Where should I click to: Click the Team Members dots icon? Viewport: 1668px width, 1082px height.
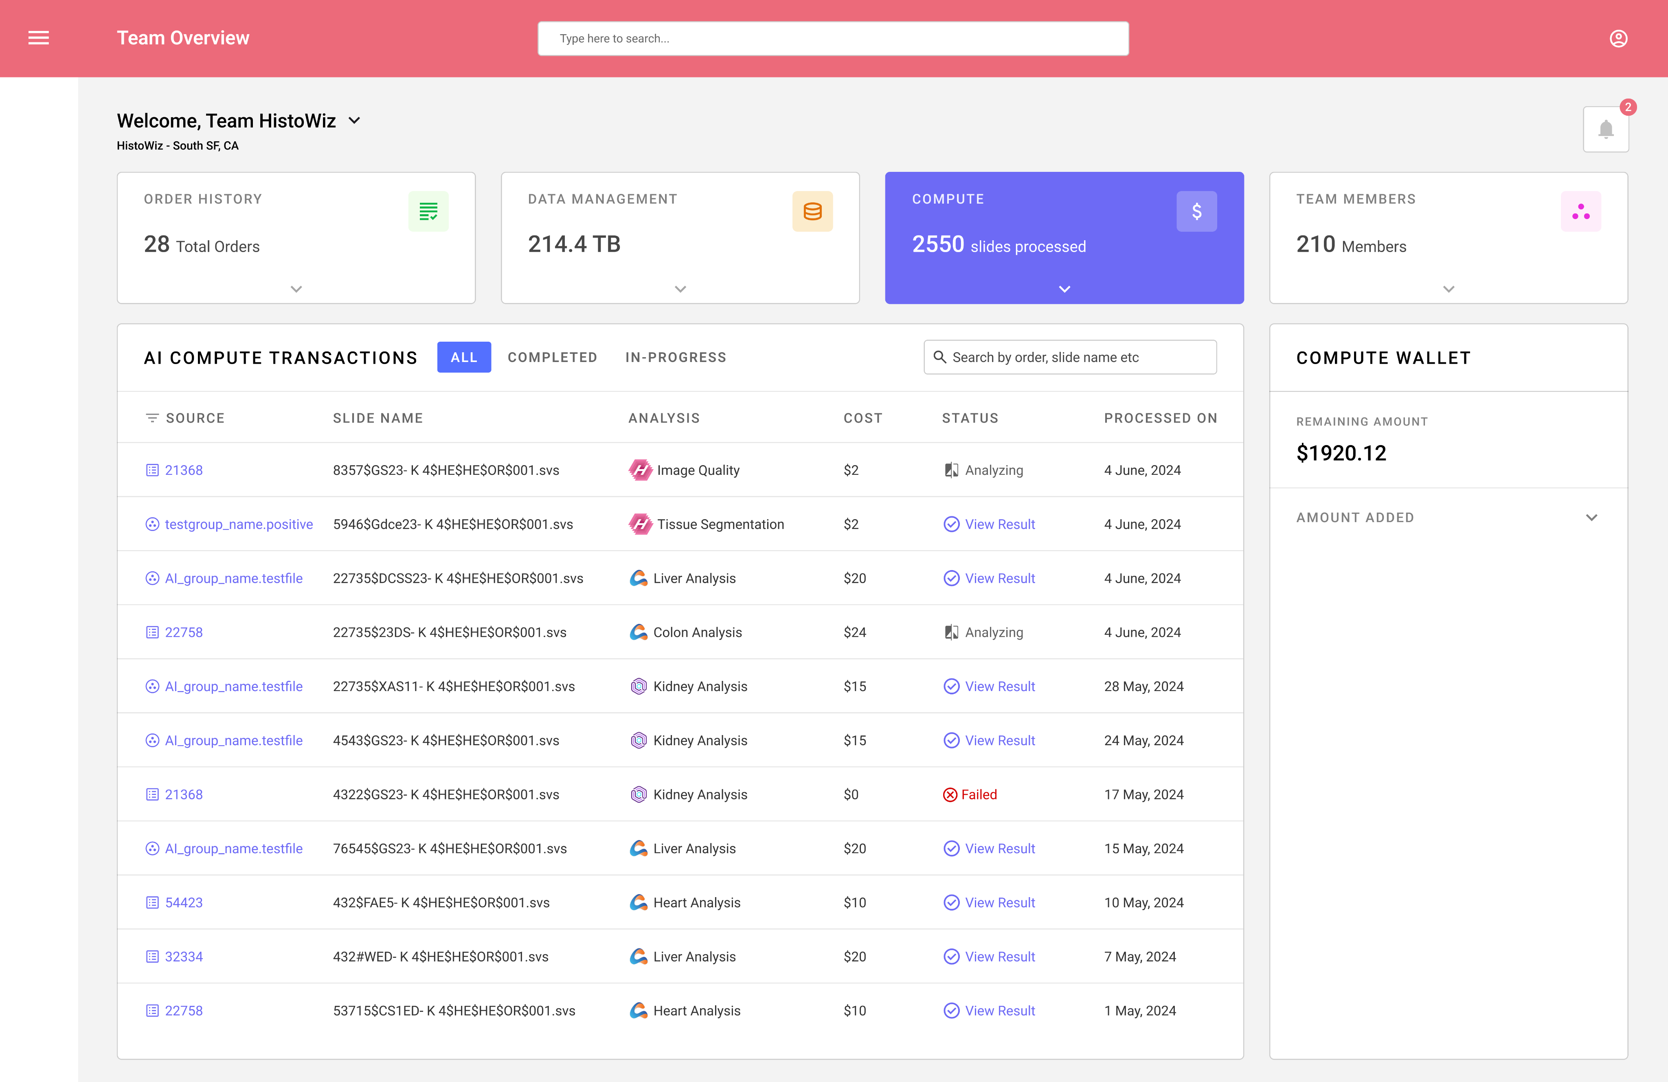coord(1580,211)
